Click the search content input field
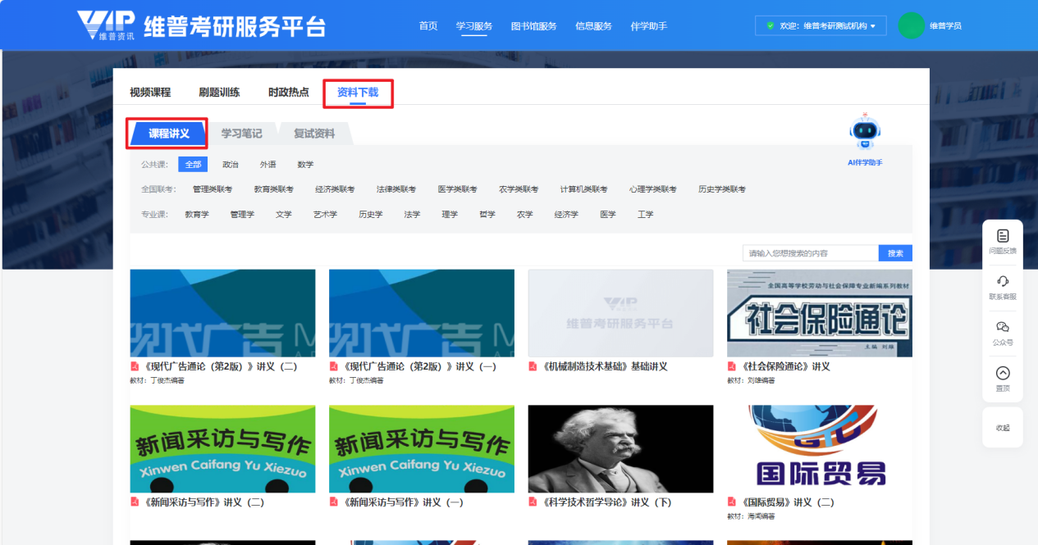1038x545 pixels. [810, 254]
